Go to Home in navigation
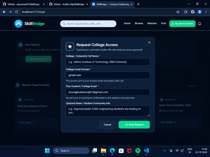The height and width of the screenshot is (157, 210). (127, 23)
